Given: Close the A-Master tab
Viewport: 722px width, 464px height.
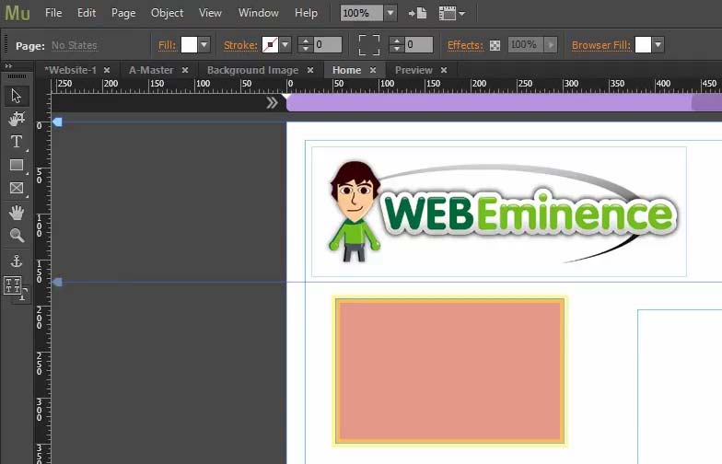Looking at the screenshot, I should [185, 70].
